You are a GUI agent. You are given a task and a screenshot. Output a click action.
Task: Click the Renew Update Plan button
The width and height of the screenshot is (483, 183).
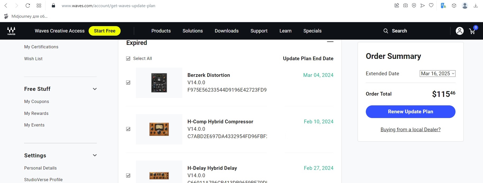(411, 112)
